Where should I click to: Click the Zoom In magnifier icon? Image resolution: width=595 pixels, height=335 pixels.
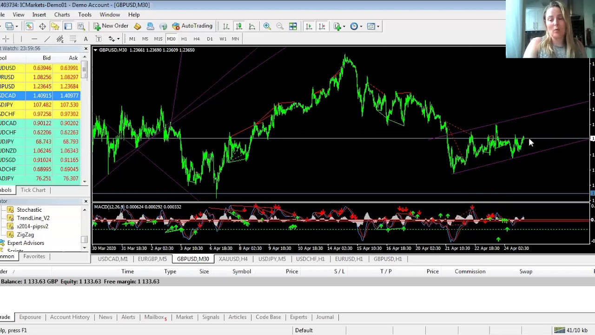(267, 26)
